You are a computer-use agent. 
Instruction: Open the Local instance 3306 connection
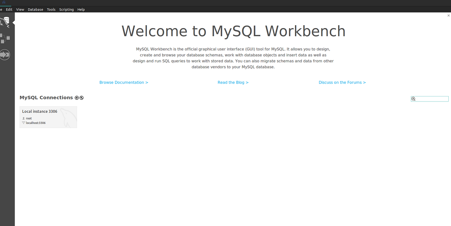point(48,117)
